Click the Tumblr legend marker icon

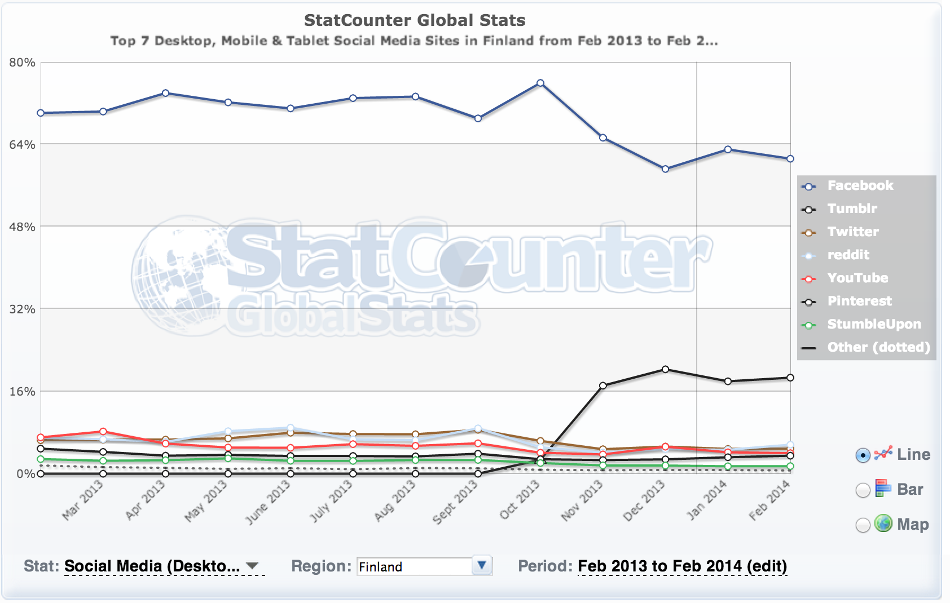point(809,210)
